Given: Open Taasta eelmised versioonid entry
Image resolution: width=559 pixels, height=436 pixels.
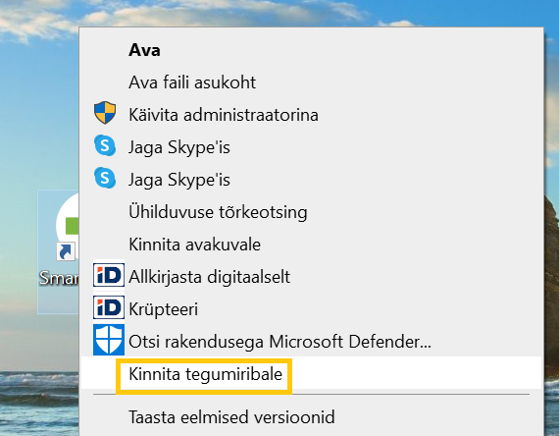Looking at the screenshot, I should tap(231, 417).
